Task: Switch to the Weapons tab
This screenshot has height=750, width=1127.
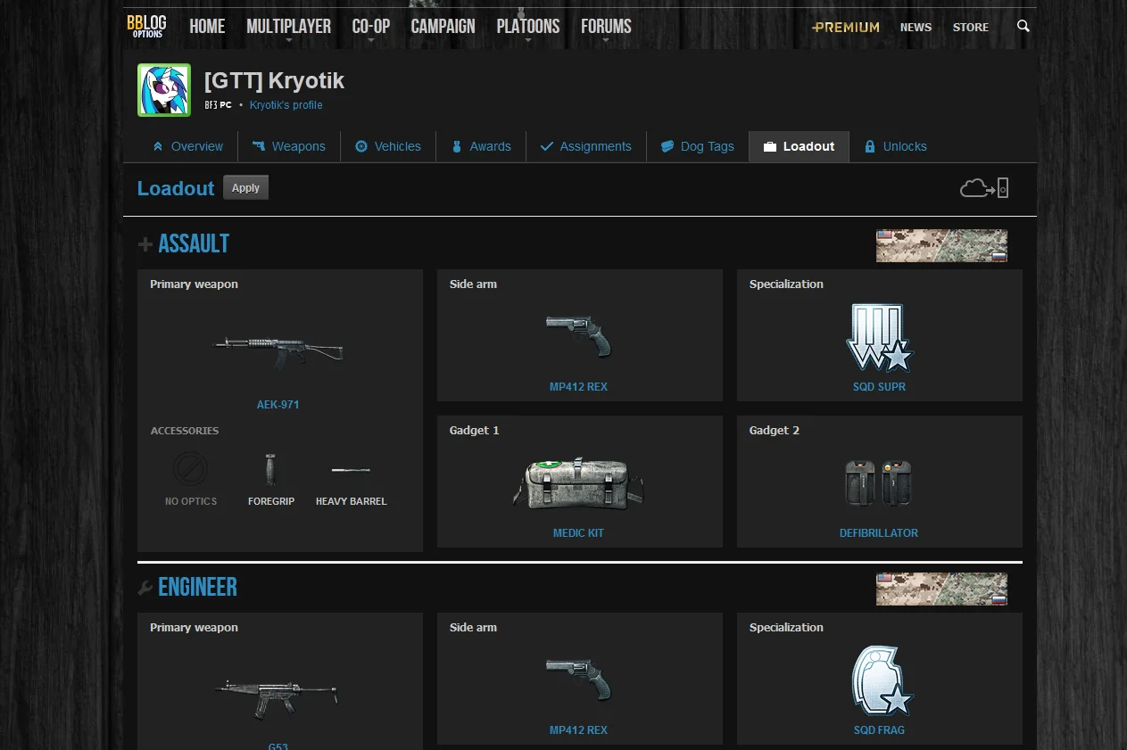Action: pyautogui.click(x=289, y=146)
